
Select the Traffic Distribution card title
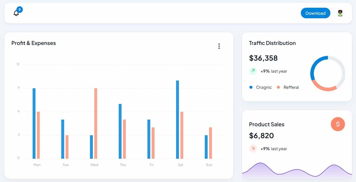pos(272,43)
